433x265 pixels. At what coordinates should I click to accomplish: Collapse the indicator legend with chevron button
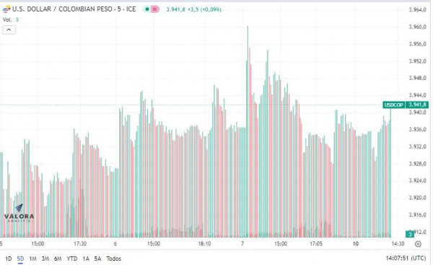coord(9,30)
